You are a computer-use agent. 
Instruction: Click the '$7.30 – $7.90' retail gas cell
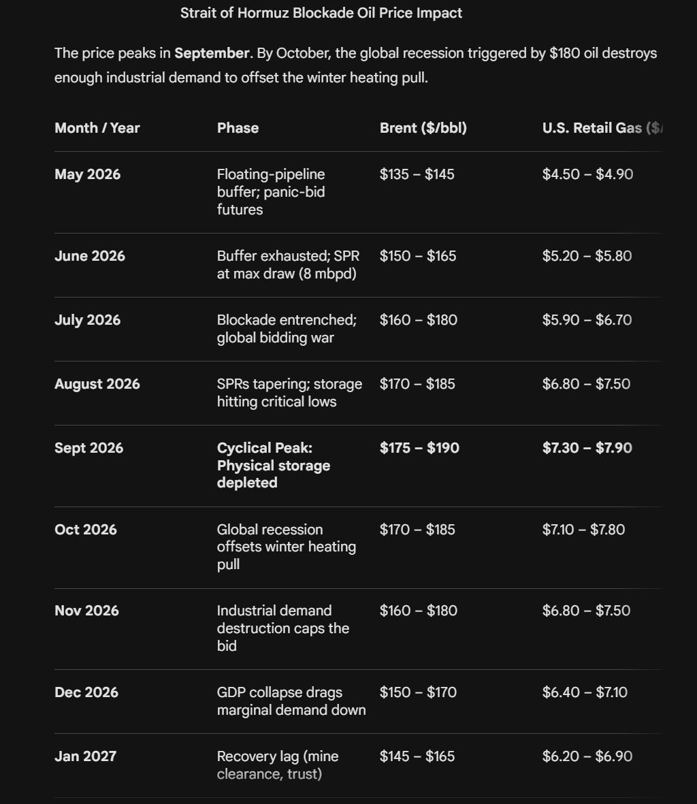pos(587,448)
